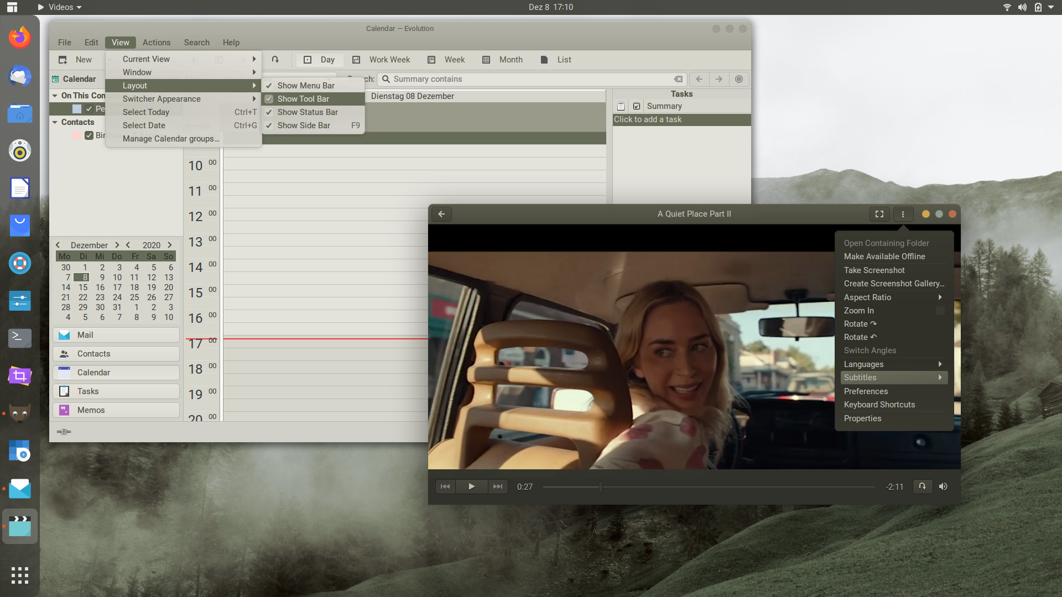The image size is (1062, 597).
Task: Open the Terminal dock icon
Action: [x=20, y=338]
